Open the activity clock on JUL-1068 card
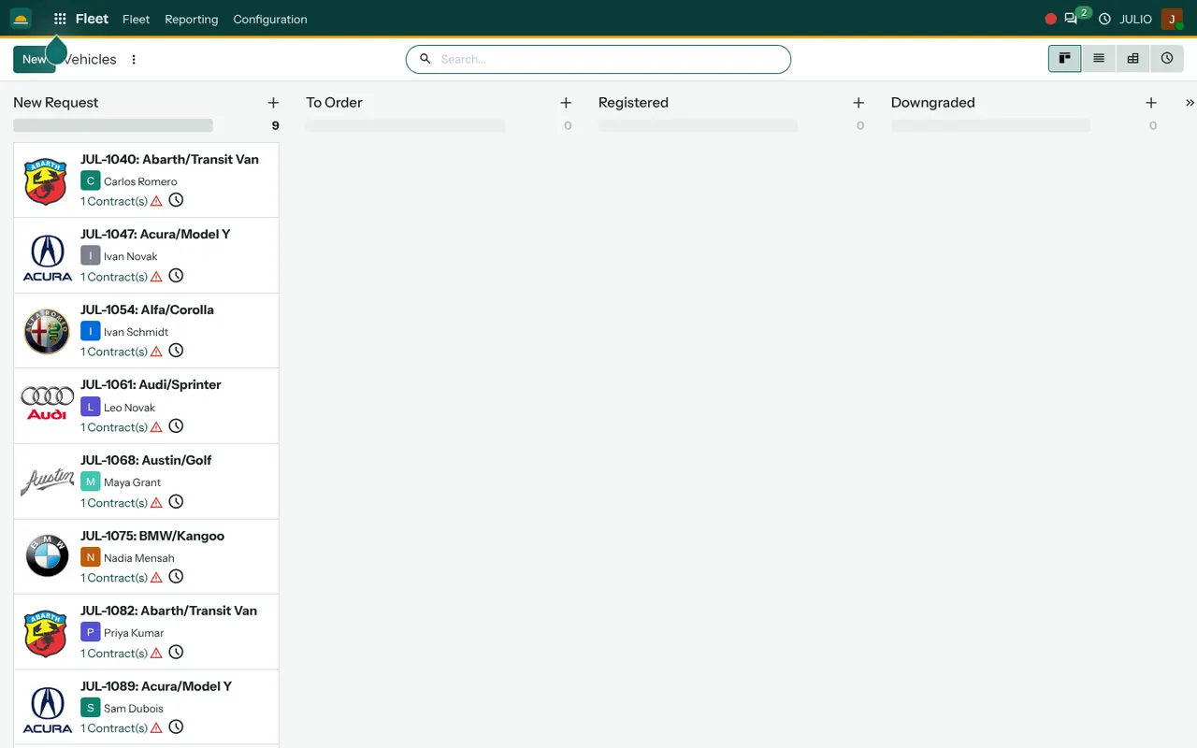The image size is (1197, 748). [176, 502]
